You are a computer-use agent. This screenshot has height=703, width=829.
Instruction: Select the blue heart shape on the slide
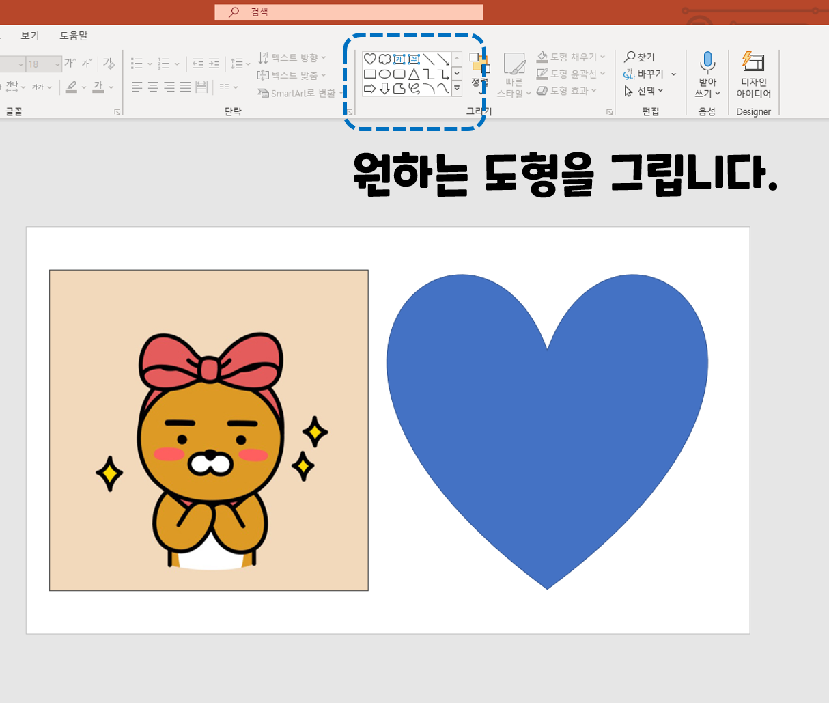click(547, 431)
